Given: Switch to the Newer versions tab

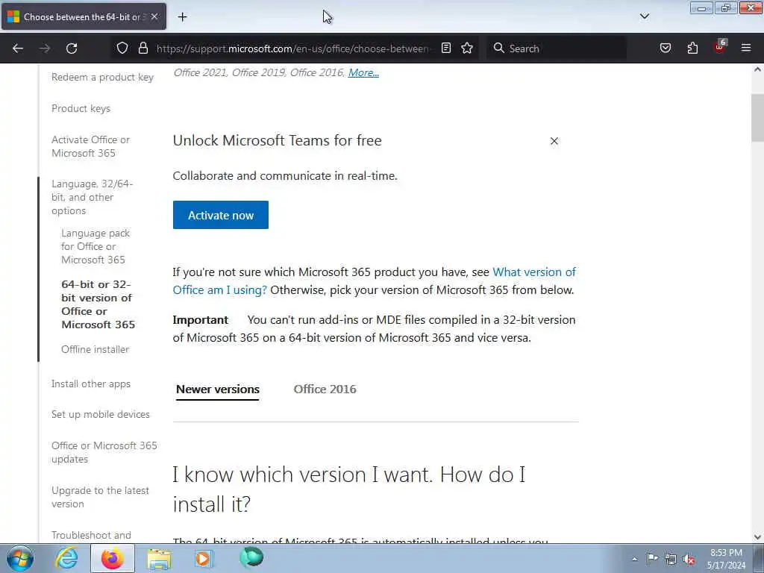Looking at the screenshot, I should tap(217, 389).
